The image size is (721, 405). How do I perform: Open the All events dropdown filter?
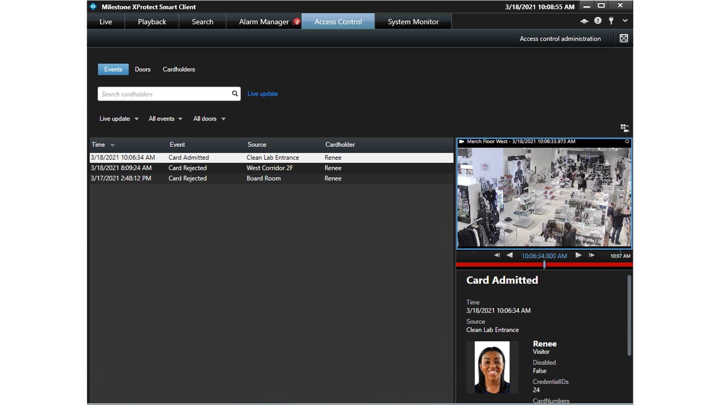(165, 119)
